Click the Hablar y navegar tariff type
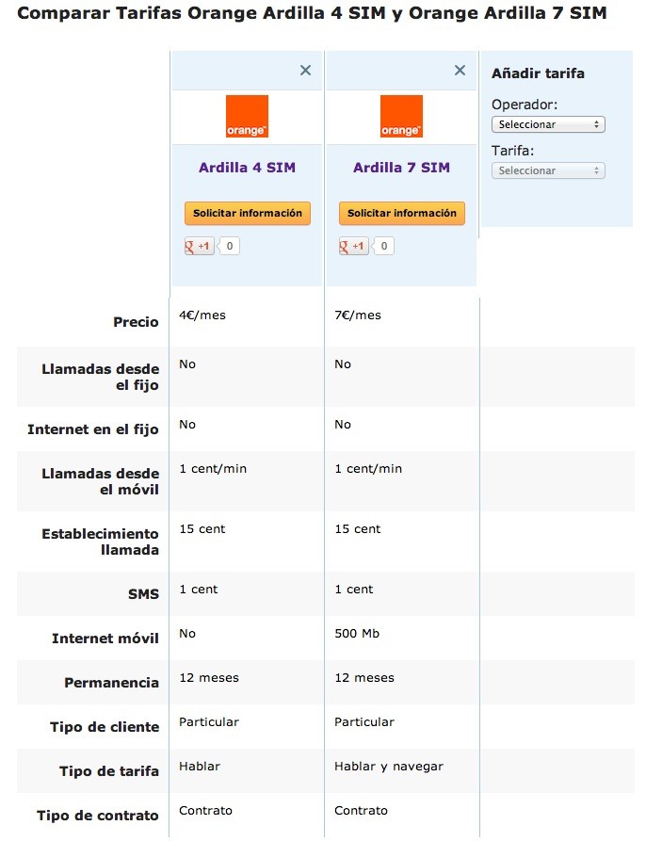Image resolution: width=646 pixels, height=841 pixels. coord(389,767)
